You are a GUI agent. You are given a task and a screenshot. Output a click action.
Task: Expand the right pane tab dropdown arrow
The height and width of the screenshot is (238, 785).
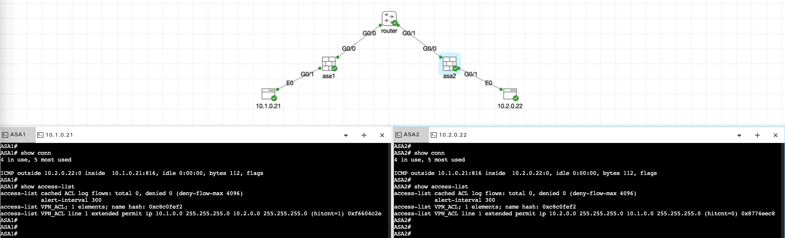coord(739,135)
